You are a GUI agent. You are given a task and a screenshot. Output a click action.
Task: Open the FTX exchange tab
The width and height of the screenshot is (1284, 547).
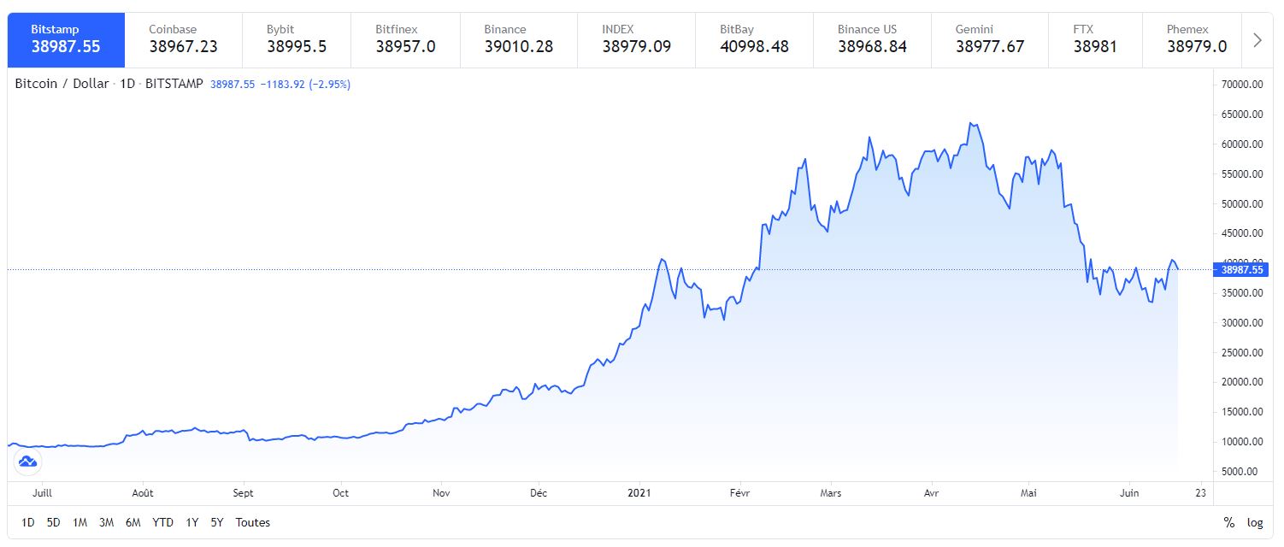[1095, 39]
